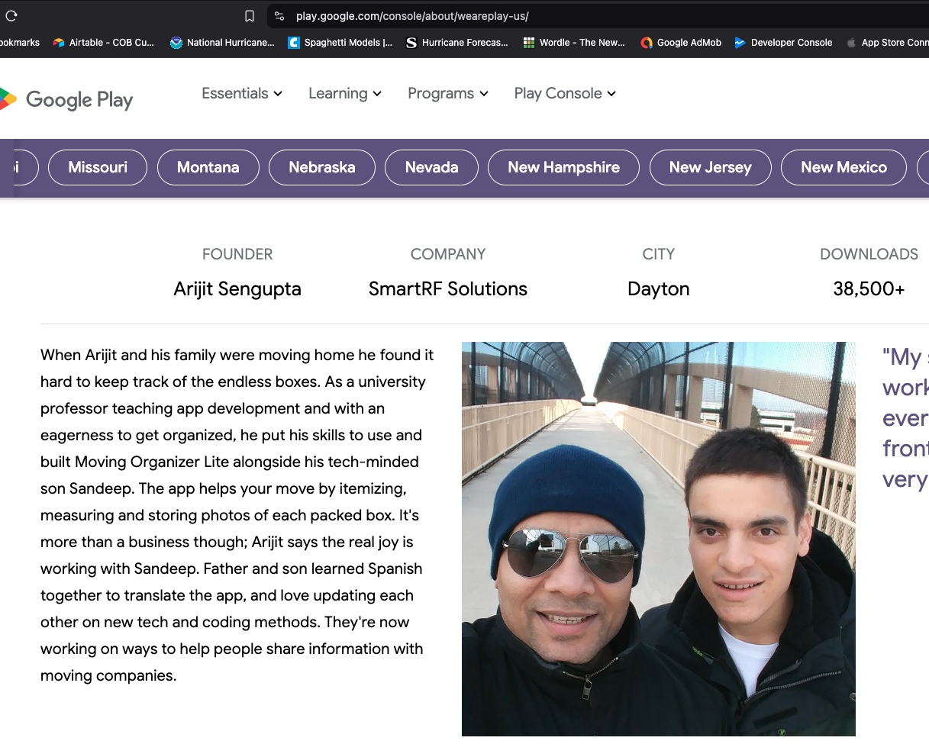This screenshot has height=744, width=929.
Task: Open National Hurricane bookmark icon
Action: (176, 43)
